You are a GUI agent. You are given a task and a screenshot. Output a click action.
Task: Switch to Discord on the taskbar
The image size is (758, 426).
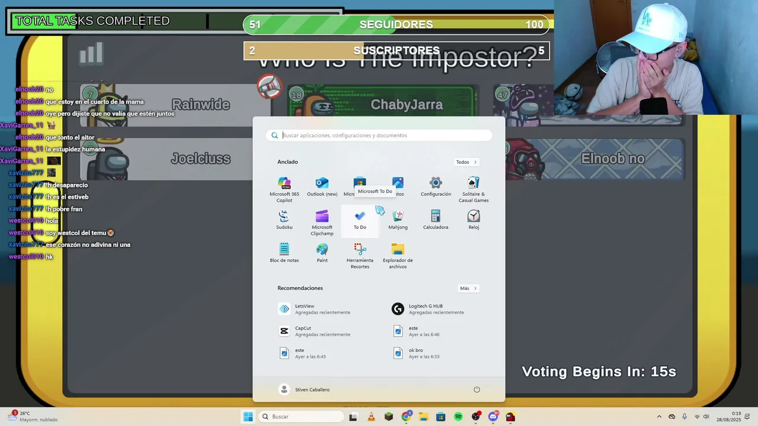point(493,417)
